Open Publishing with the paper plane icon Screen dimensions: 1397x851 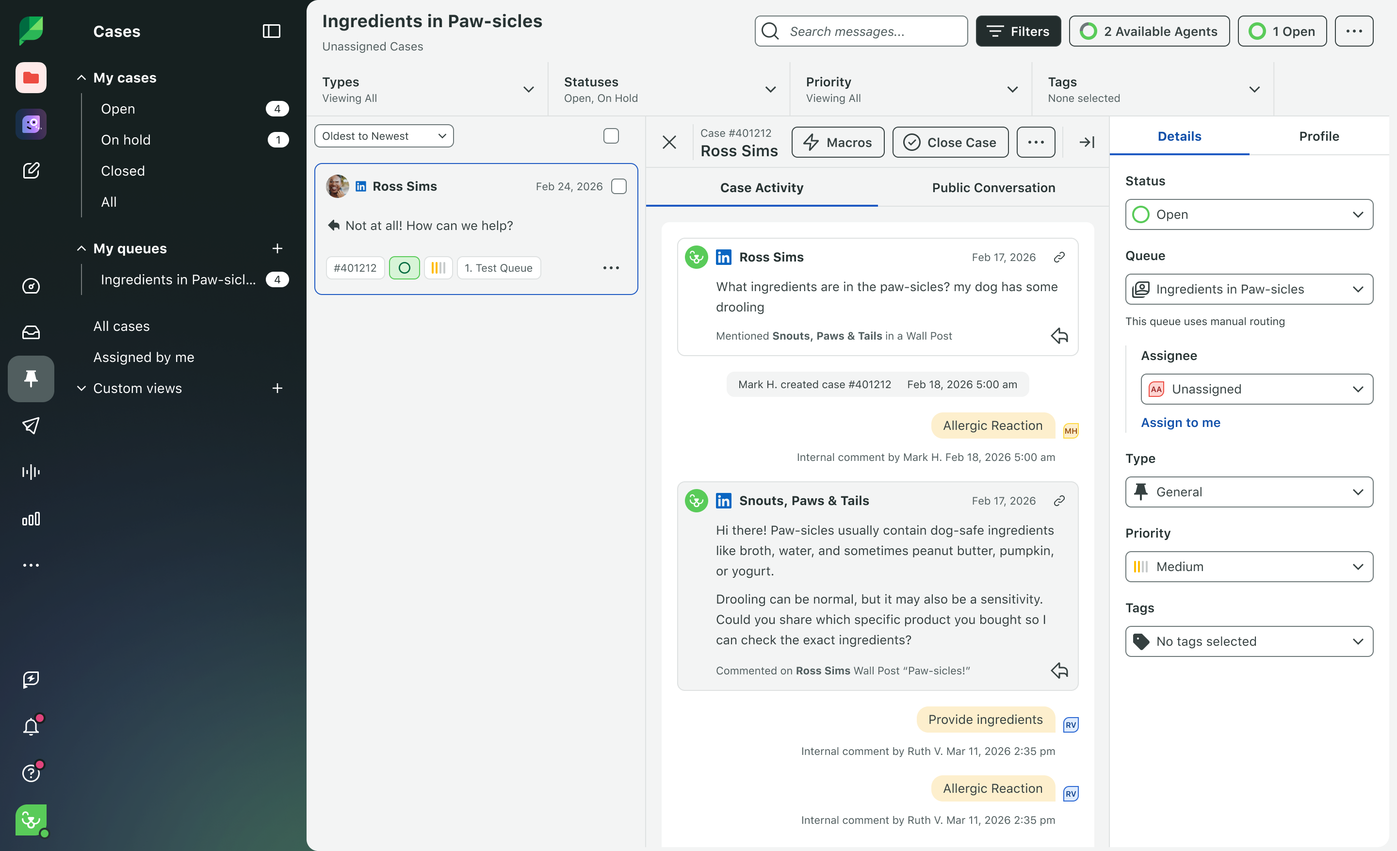coord(31,426)
